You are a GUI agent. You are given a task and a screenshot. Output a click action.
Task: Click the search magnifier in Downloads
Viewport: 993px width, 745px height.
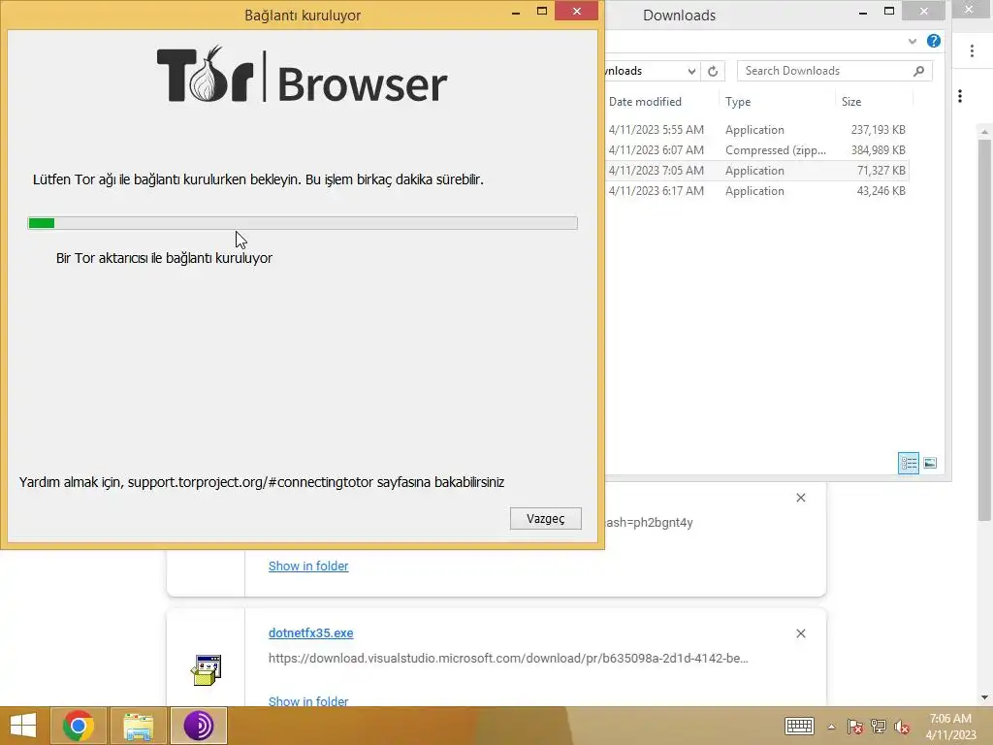(x=919, y=71)
